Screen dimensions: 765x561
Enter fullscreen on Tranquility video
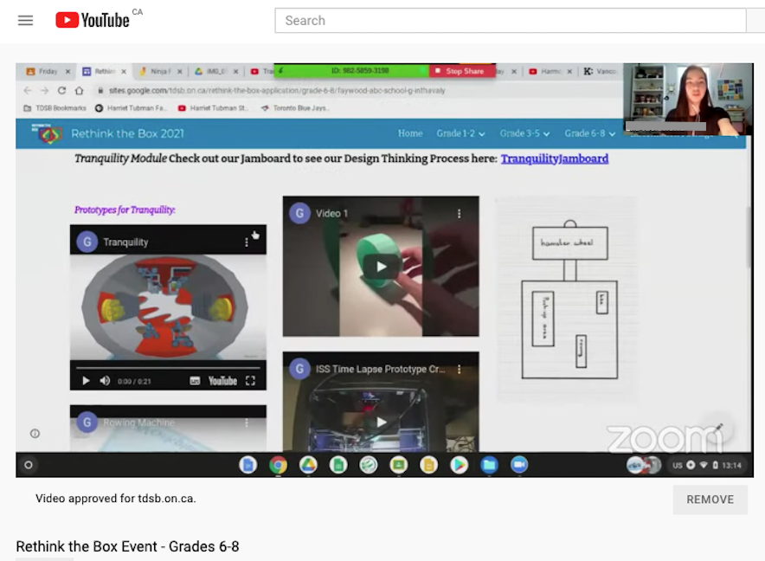tap(250, 381)
